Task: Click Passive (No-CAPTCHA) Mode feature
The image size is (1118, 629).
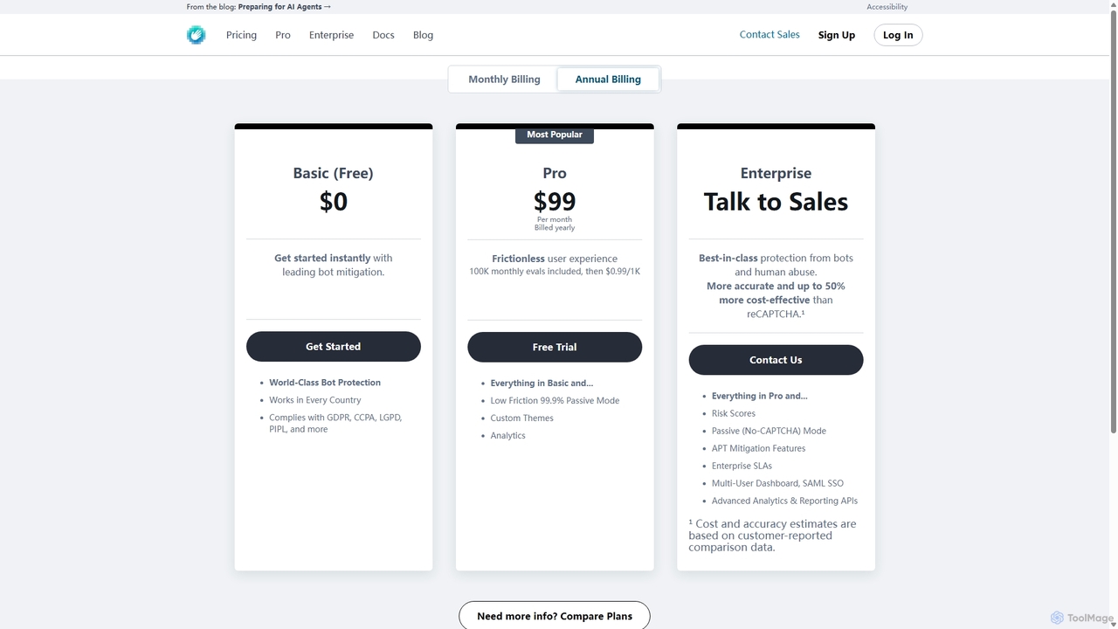Action: [x=769, y=431]
